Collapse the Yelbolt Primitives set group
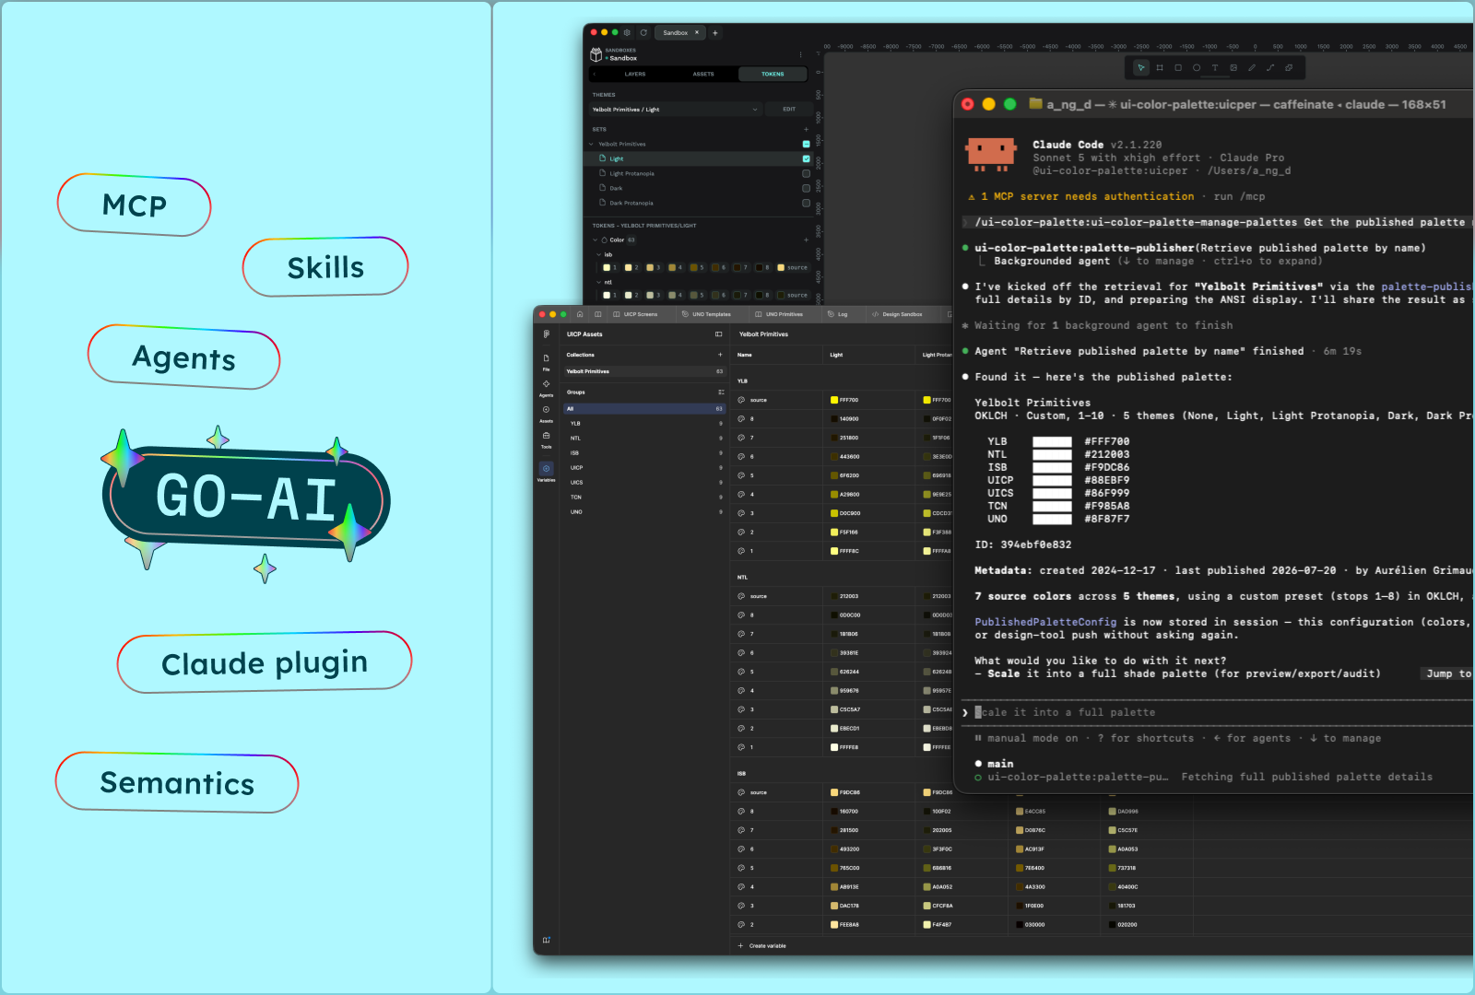 click(x=591, y=144)
